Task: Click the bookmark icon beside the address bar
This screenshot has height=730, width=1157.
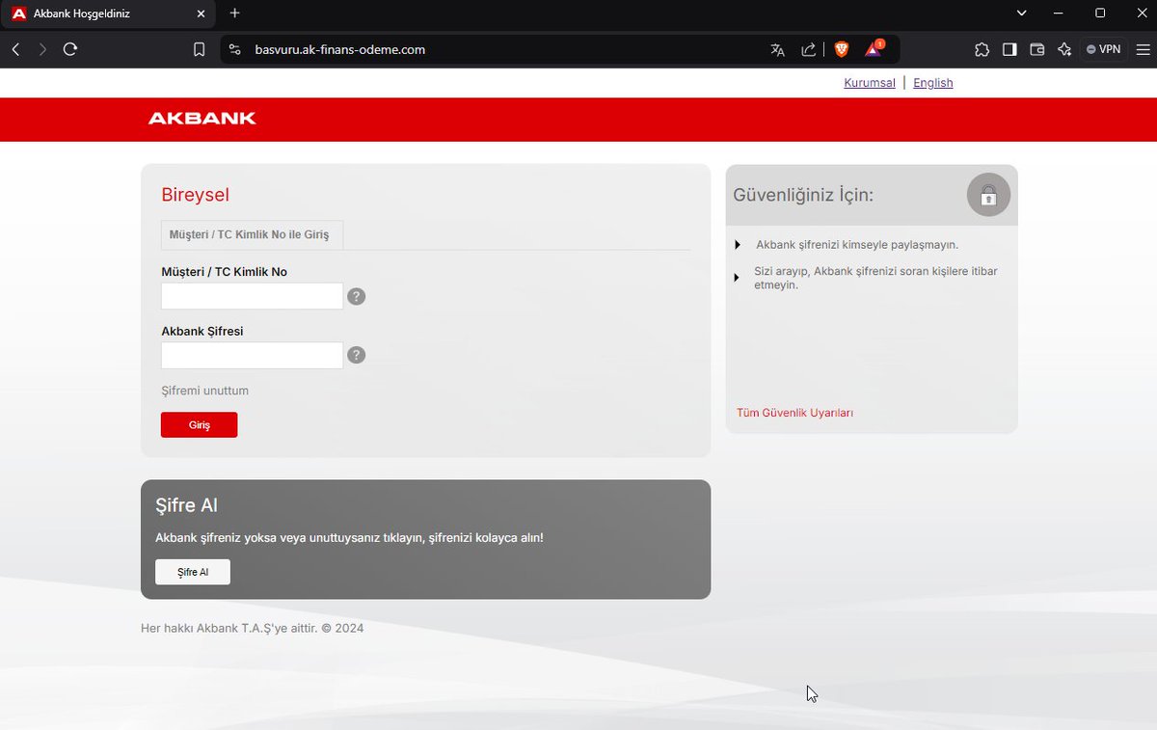Action: 199,49
